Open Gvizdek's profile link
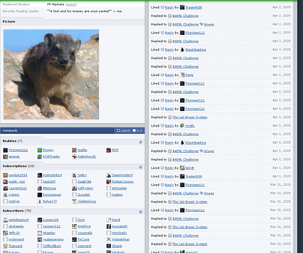 (x=84, y=195)
